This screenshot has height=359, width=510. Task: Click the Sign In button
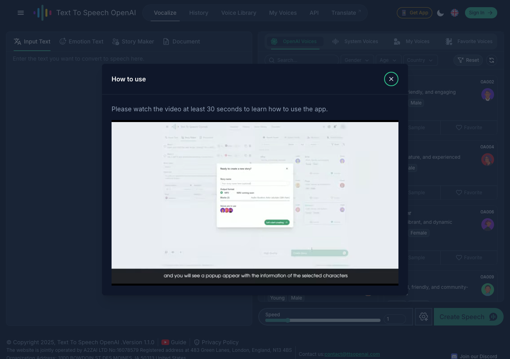(x=481, y=13)
